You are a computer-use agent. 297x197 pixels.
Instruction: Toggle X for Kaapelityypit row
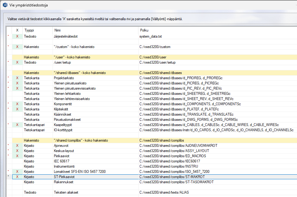(x=17, y=125)
